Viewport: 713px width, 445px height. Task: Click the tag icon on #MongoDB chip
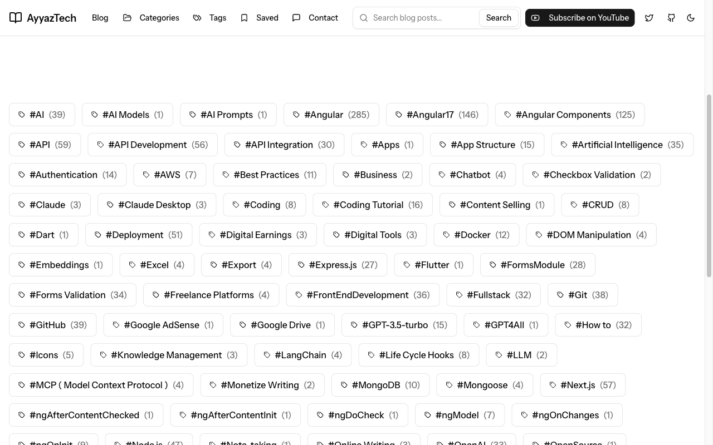[x=344, y=385]
